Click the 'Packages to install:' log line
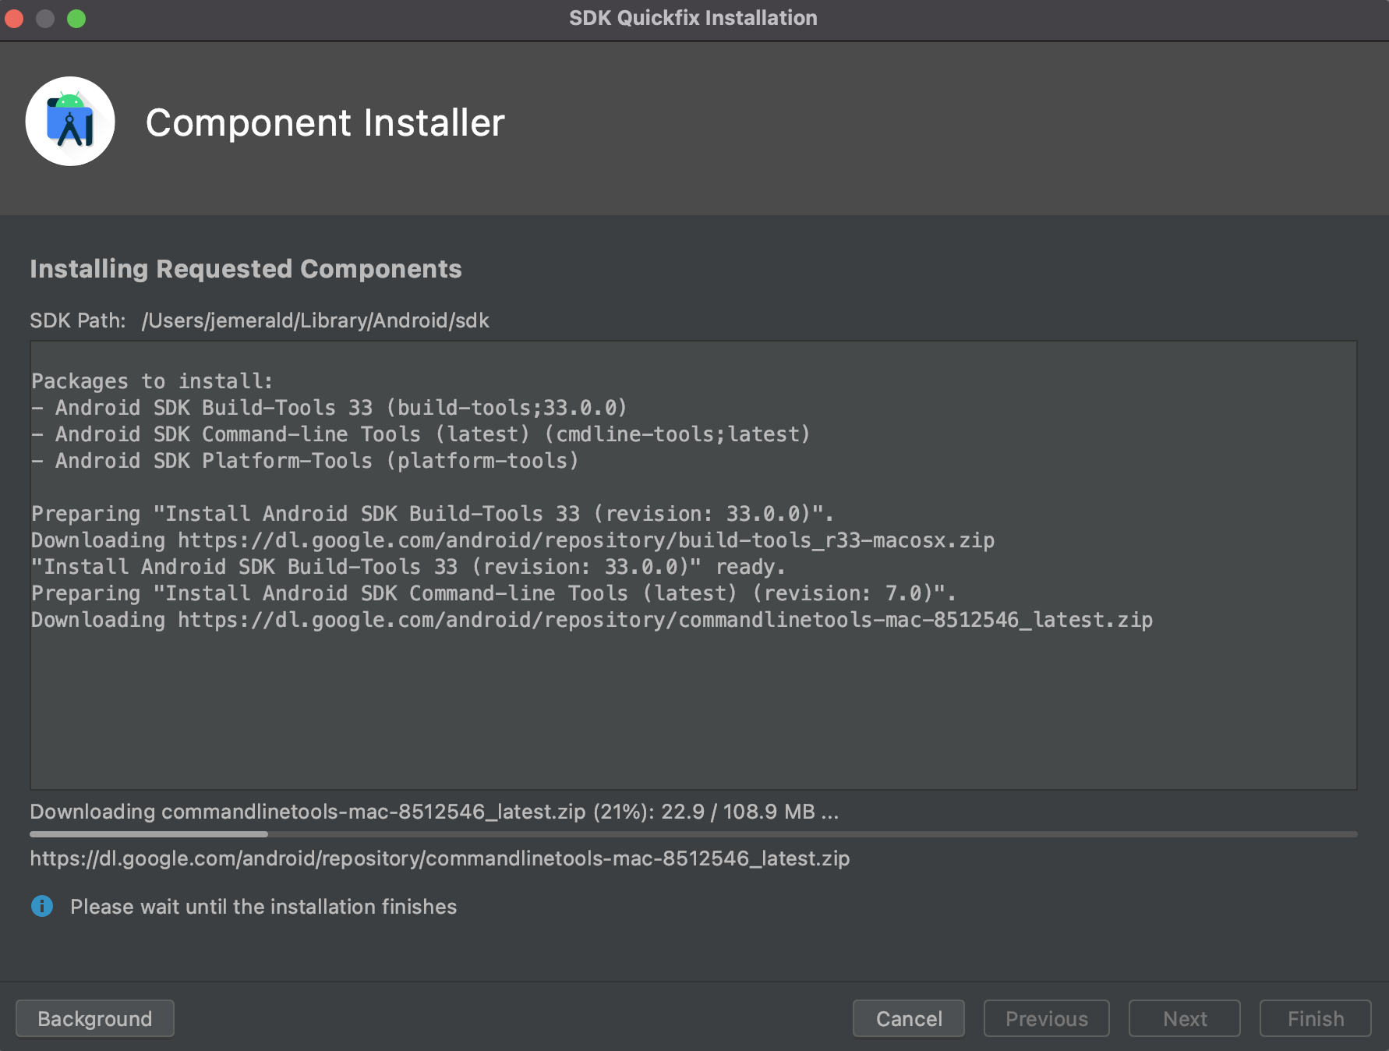Viewport: 1389px width, 1051px height. tap(152, 381)
